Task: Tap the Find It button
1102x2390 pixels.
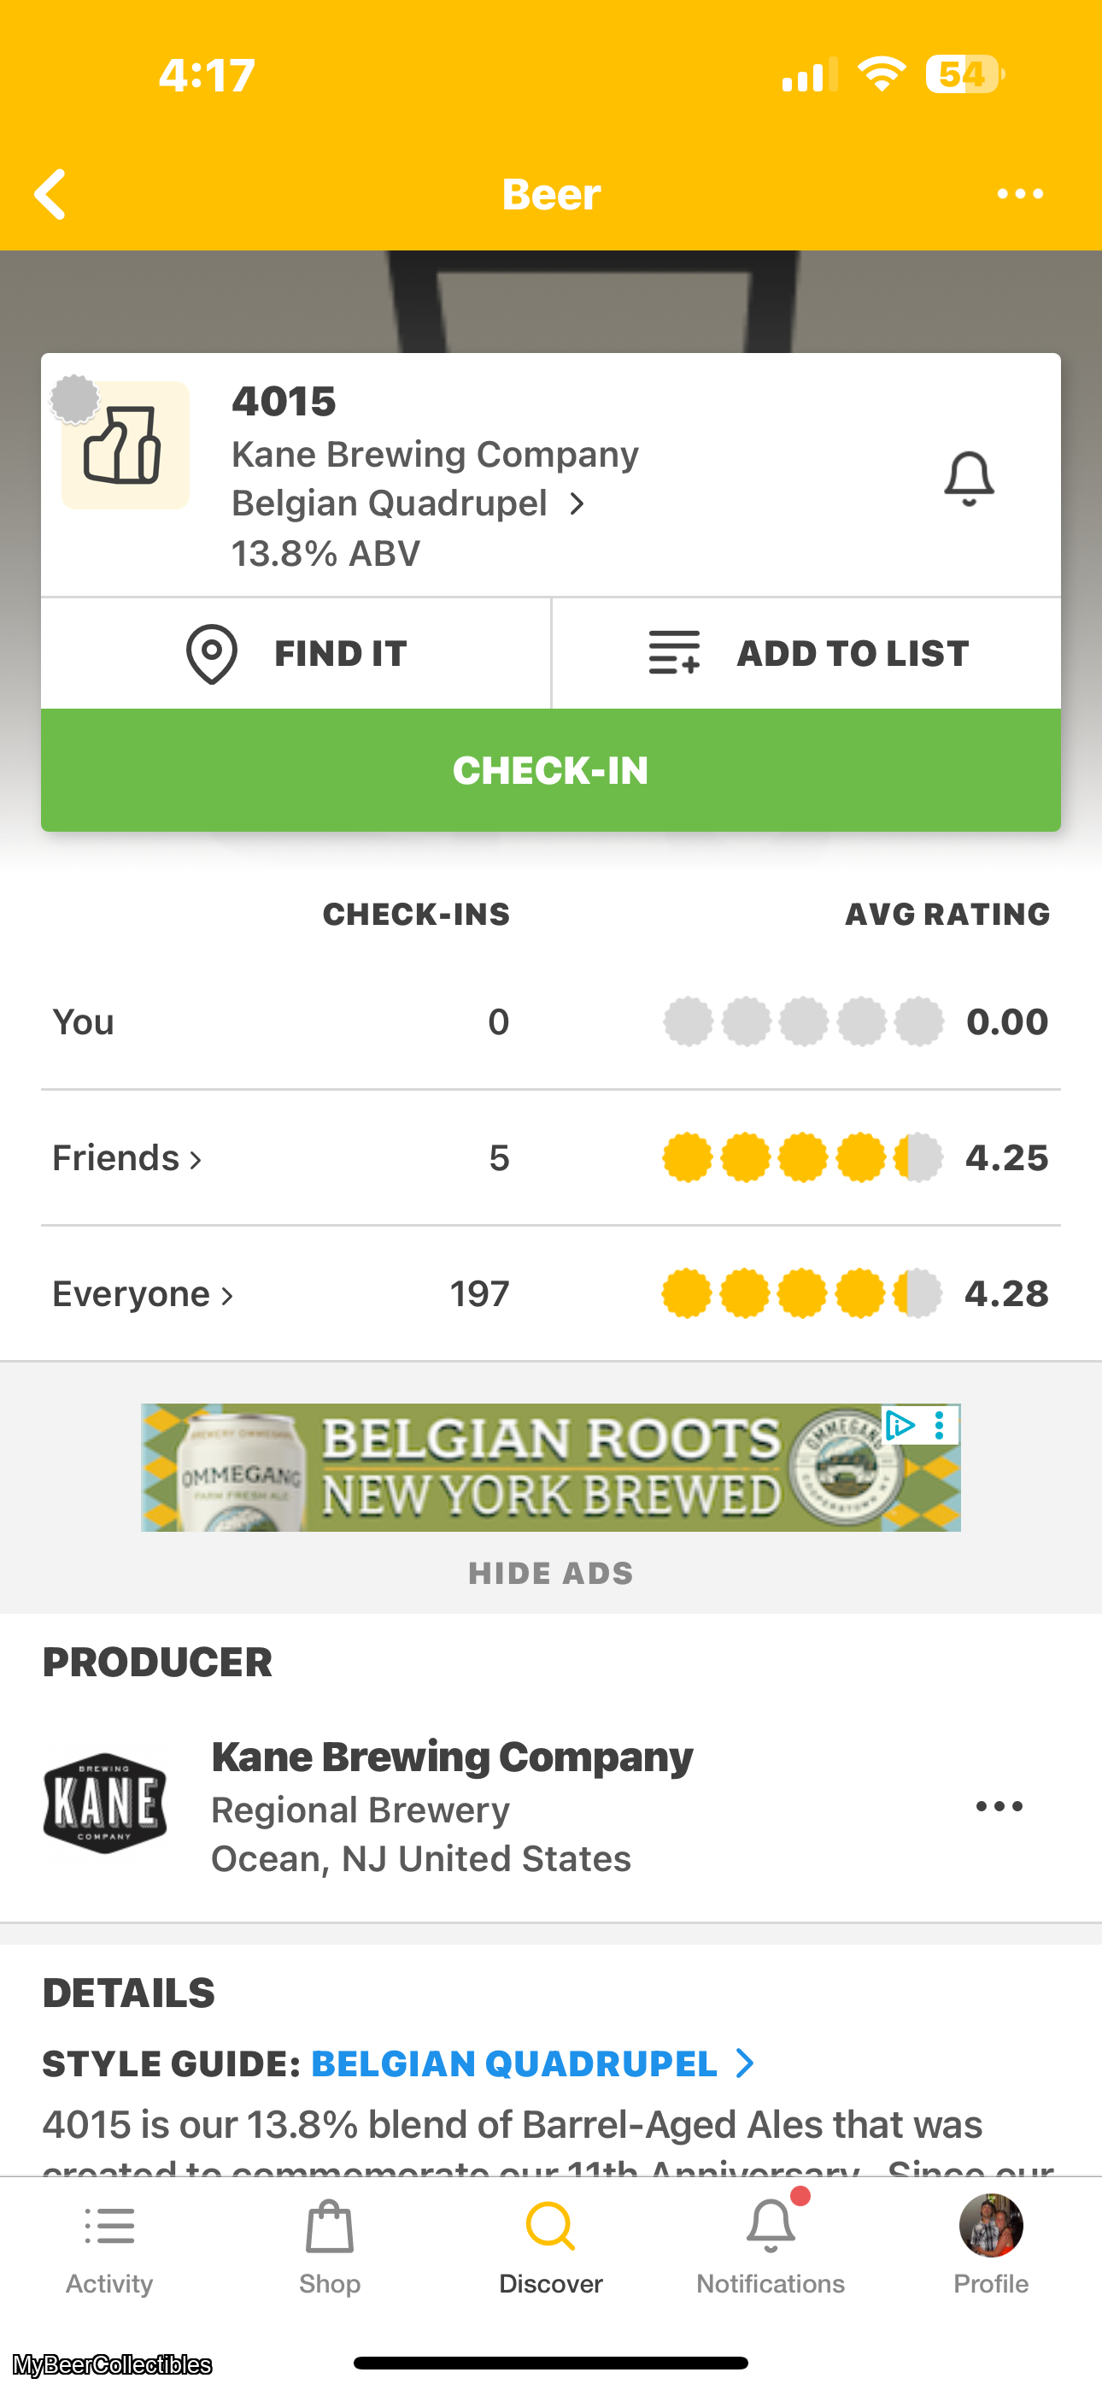Action: click(x=296, y=653)
